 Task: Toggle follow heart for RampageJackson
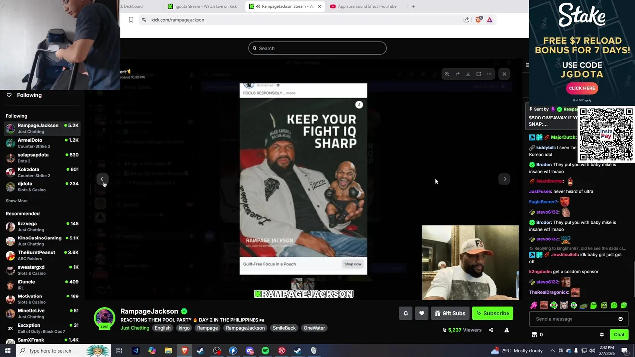(422, 313)
